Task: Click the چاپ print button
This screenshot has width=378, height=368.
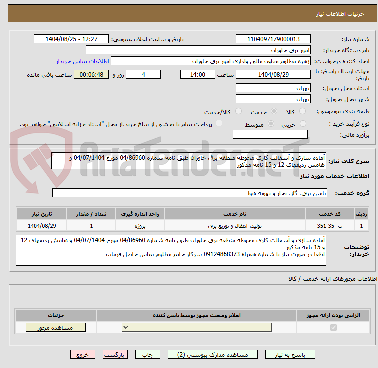Action: click(x=148, y=355)
